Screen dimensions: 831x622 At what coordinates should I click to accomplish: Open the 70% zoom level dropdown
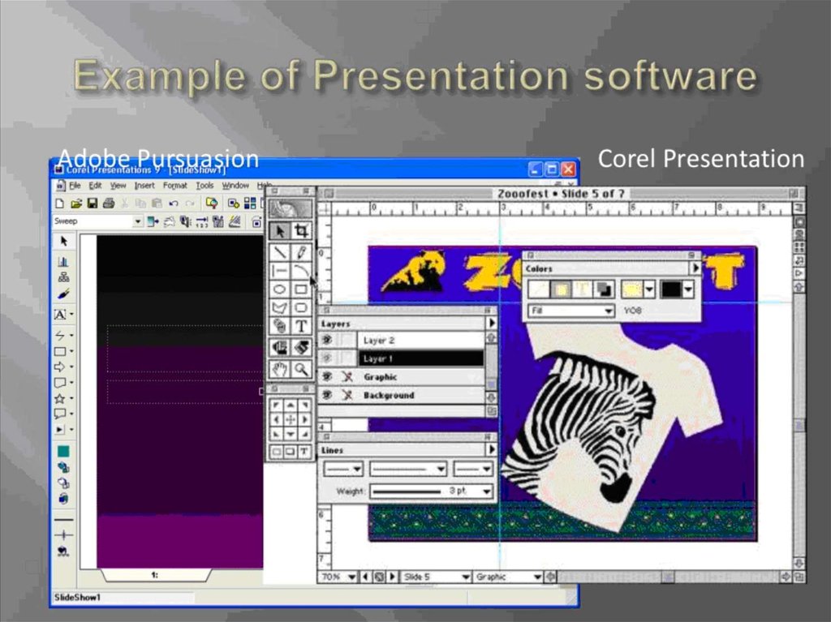(351, 577)
